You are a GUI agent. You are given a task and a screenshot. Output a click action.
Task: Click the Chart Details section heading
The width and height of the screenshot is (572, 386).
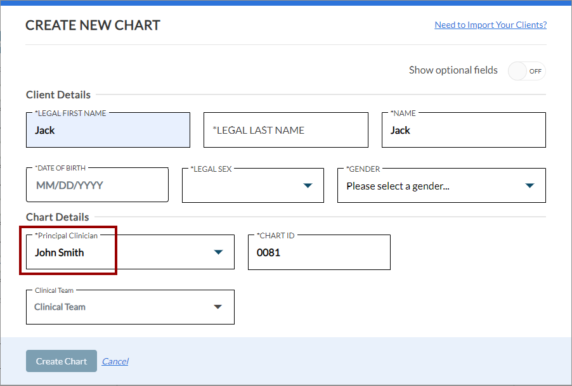58,217
